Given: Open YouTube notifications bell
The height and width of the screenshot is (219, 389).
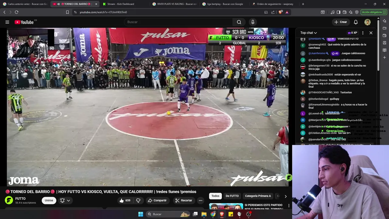Looking at the screenshot, I should coord(356,22).
